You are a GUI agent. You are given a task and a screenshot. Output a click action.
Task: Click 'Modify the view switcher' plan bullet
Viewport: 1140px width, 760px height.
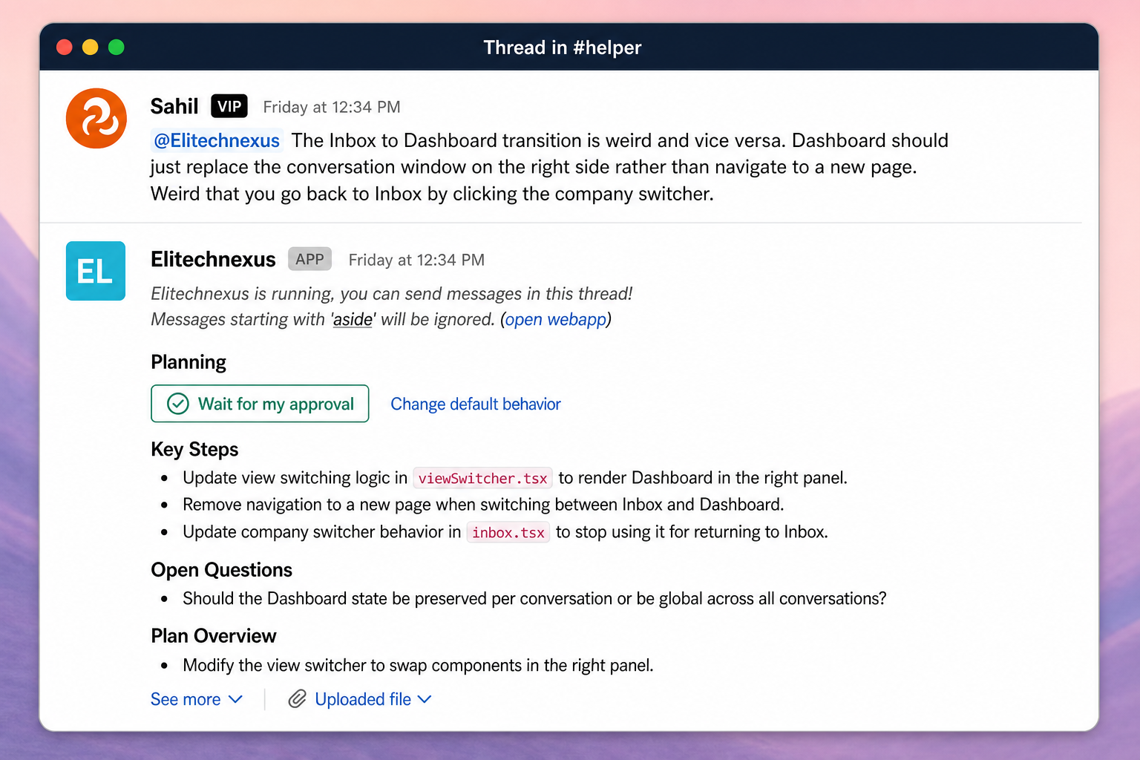pyautogui.click(x=418, y=665)
